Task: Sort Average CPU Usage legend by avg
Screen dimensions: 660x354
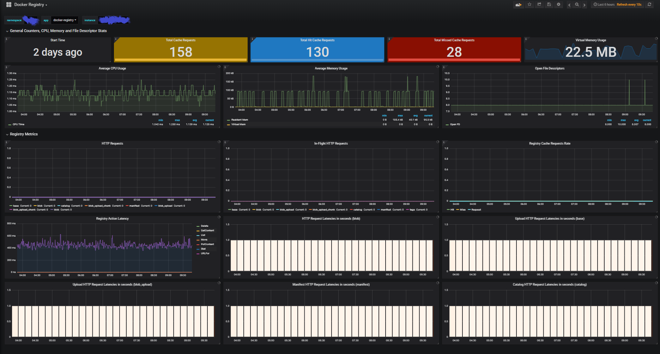Action: click(195, 120)
